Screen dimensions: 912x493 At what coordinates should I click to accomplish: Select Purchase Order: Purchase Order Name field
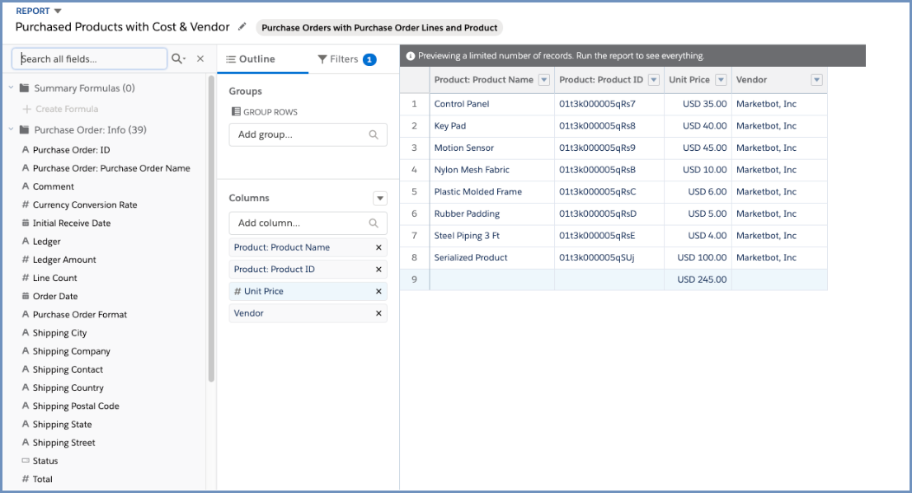tap(111, 168)
